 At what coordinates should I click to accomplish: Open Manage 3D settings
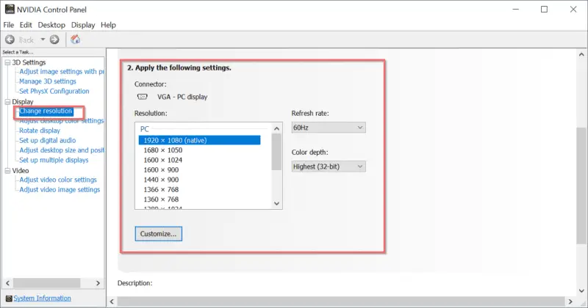click(48, 81)
